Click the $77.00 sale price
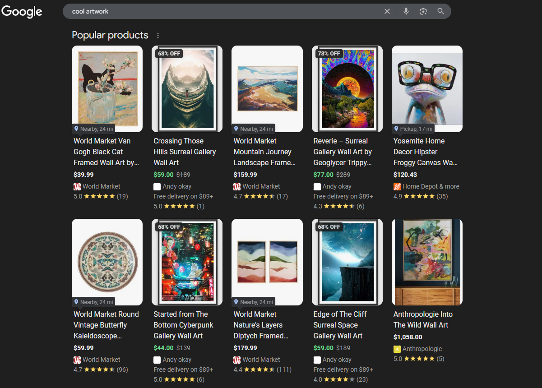Image resolution: width=542 pixels, height=388 pixels. point(324,175)
